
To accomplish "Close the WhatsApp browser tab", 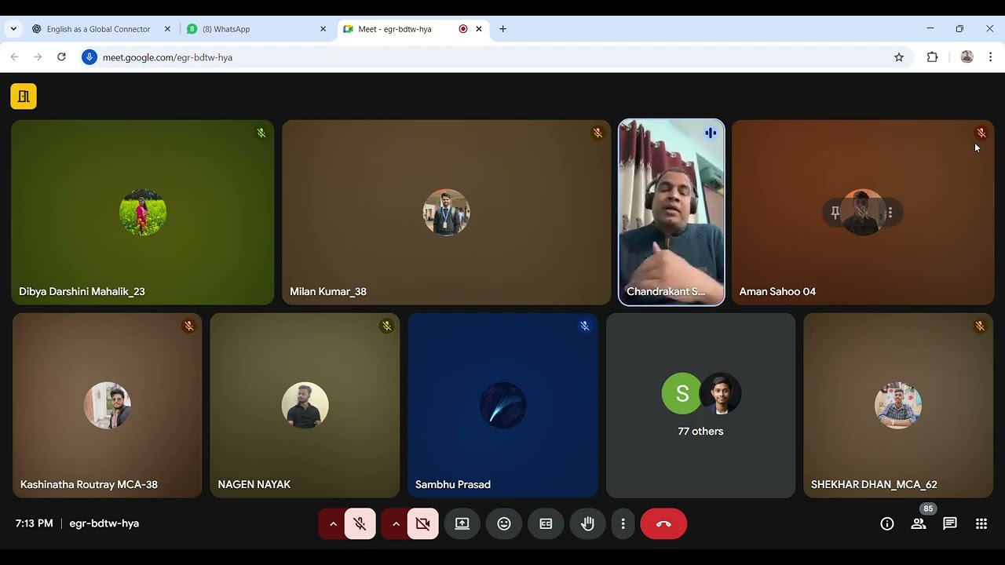I will click(x=323, y=29).
